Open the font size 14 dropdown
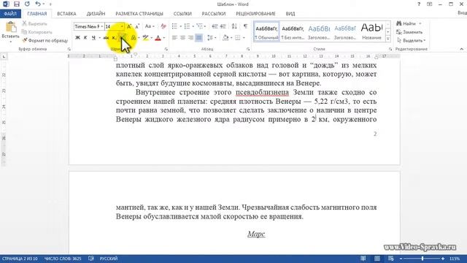The height and width of the screenshot is (263, 467). point(122,26)
